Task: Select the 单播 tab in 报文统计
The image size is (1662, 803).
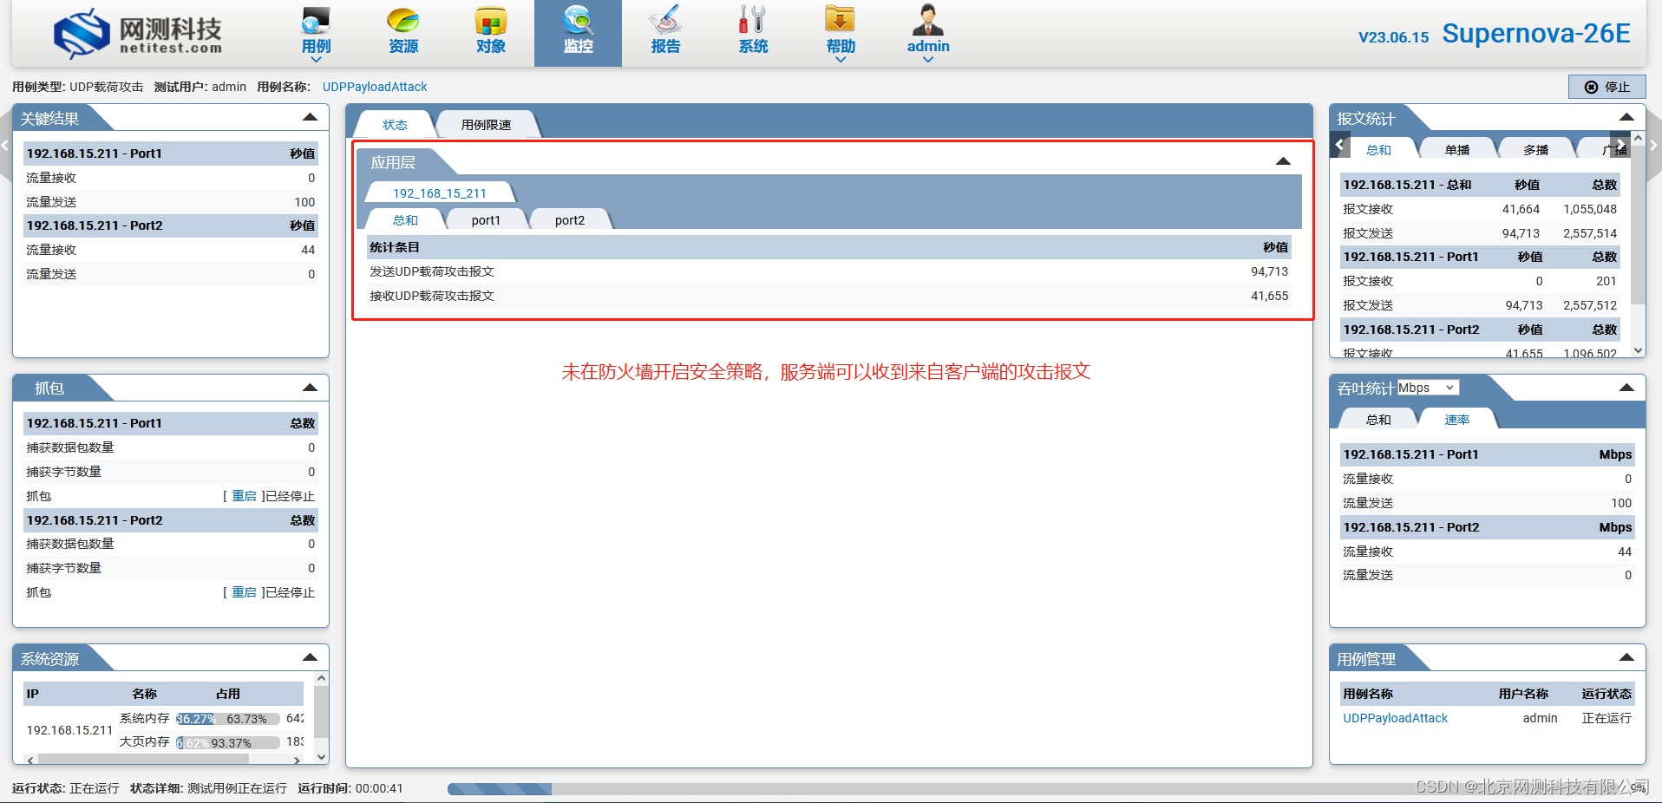Action: tap(1457, 150)
